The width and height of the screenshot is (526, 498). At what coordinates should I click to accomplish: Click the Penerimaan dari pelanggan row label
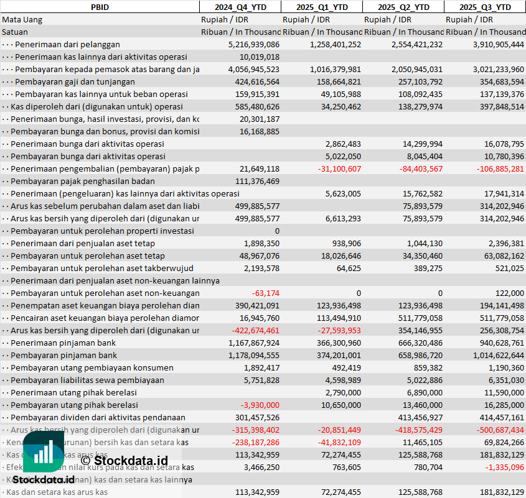(x=67, y=44)
